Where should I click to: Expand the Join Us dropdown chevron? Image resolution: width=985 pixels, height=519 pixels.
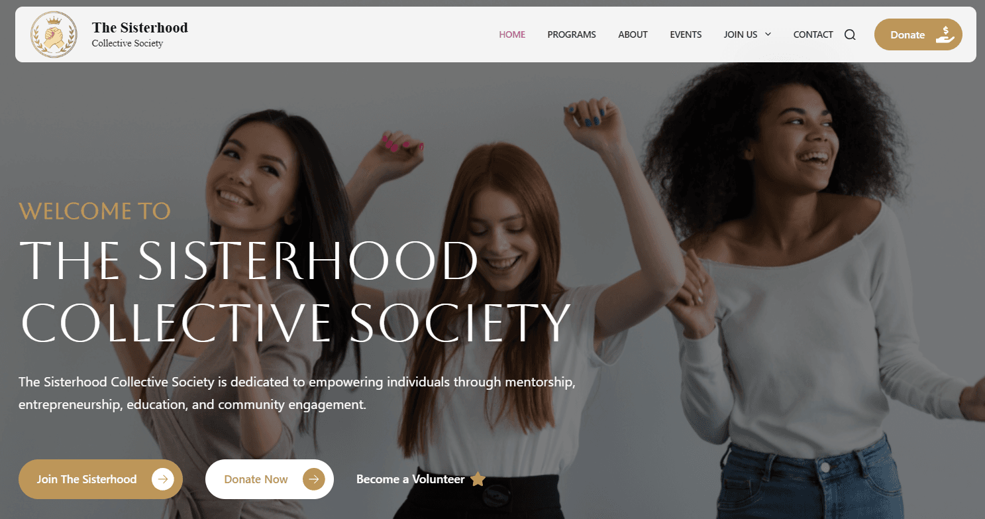[x=768, y=34]
